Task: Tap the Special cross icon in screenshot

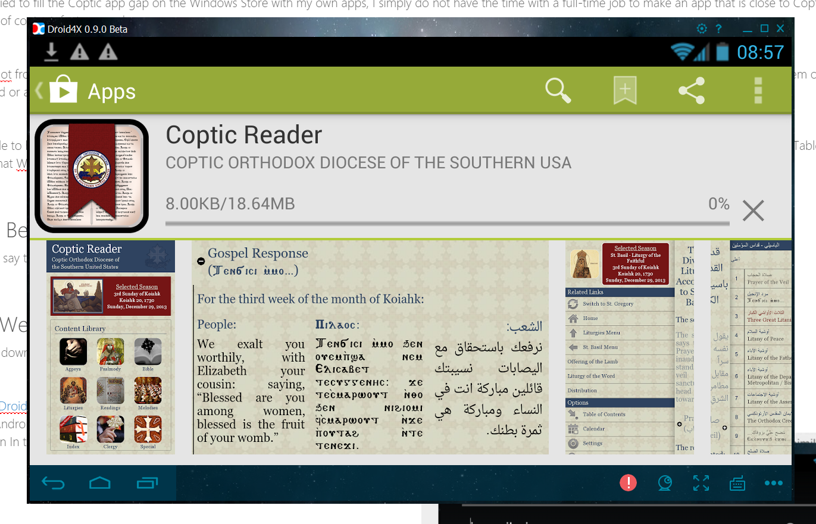Action: click(x=148, y=429)
